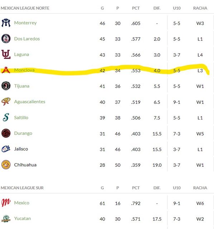Click the Aguascalientes team logo
The width and height of the screenshot is (214, 229).
6,102
